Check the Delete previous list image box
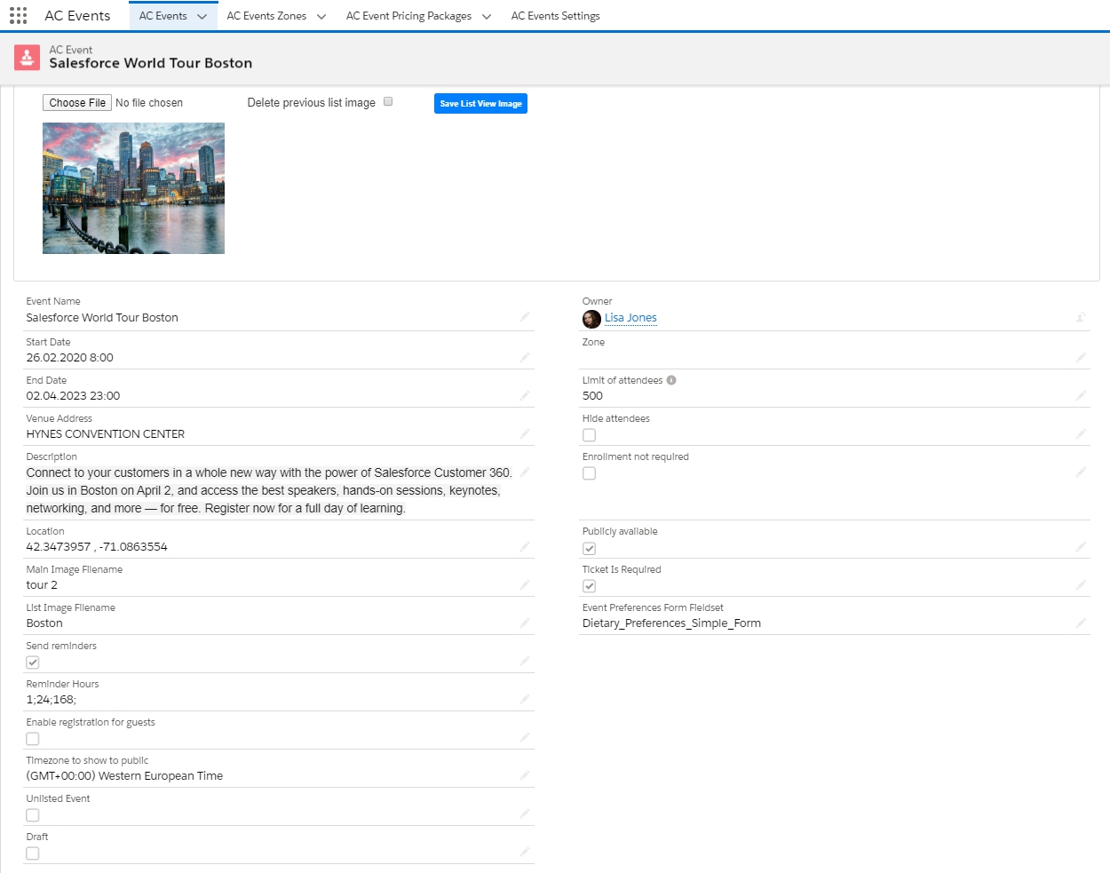Image resolution: width=1110 pixels, height=873 pixels. (388, 102)
